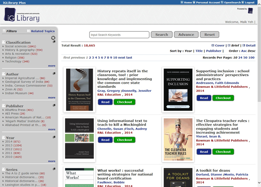Viewport: 261px width, 187px height.
Task: Click the Brief view icon
Action: pyautogui.click(x=229, y=45)
